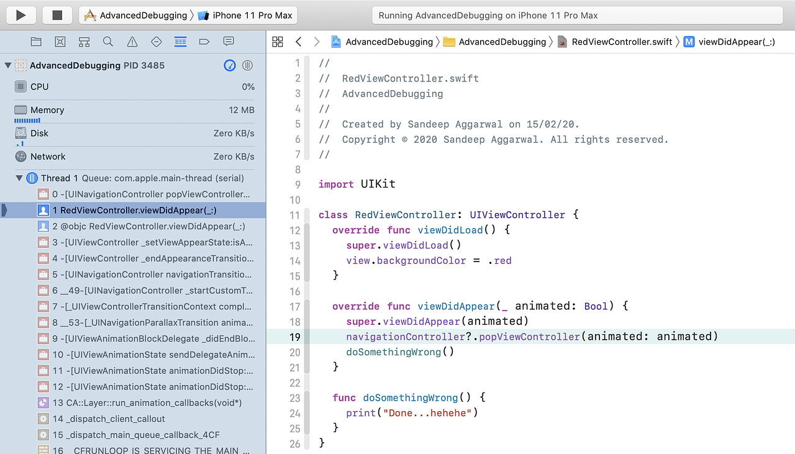Open the Project navigator

(35, 42)
